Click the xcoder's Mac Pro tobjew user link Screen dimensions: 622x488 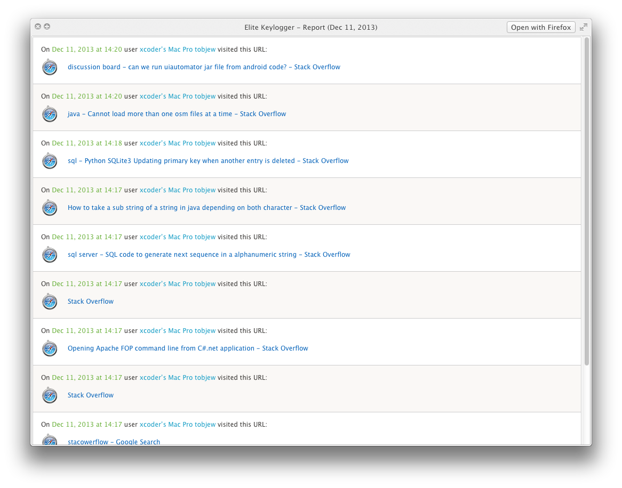177,49
